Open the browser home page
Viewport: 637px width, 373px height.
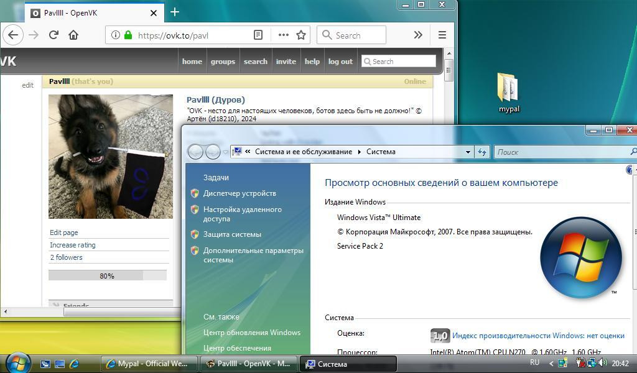[x=73, y=35]
